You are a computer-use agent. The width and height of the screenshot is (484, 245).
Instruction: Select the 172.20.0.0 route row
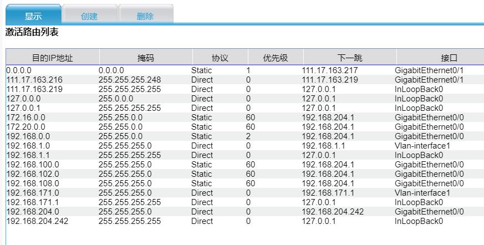point(26,127)
